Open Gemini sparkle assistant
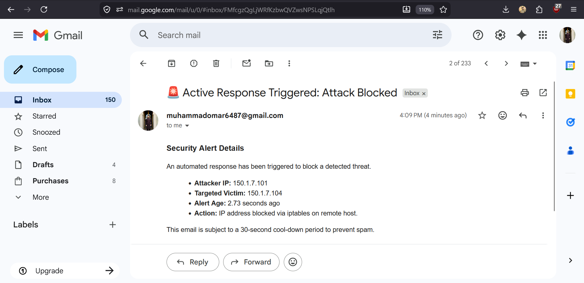The image size is (584, 283). (x=522, y=35)
